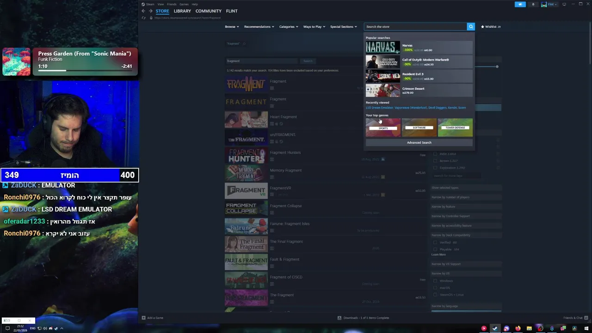Toggle the Windows OS checkbox
The width and height of the screenshot is (592, 333).
click(435, 281)
